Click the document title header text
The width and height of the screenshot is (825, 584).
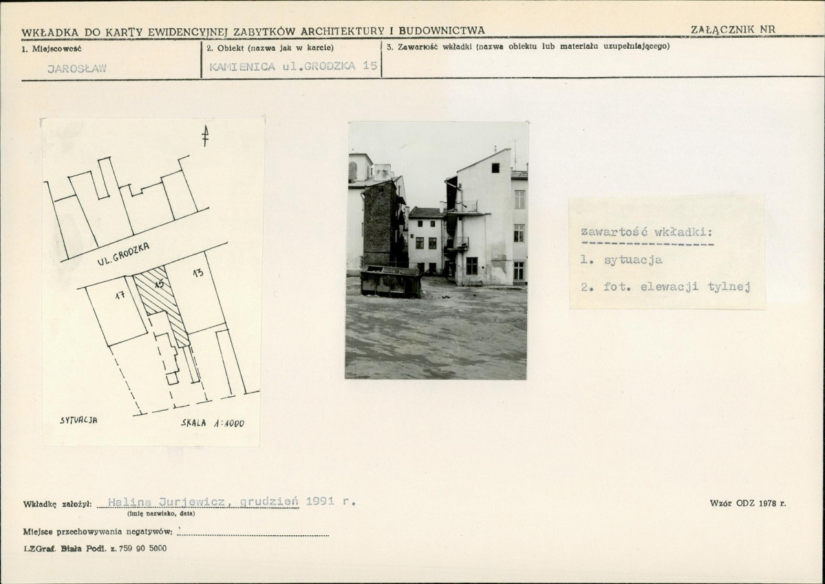pyautogui.click(x=253, y=30)
